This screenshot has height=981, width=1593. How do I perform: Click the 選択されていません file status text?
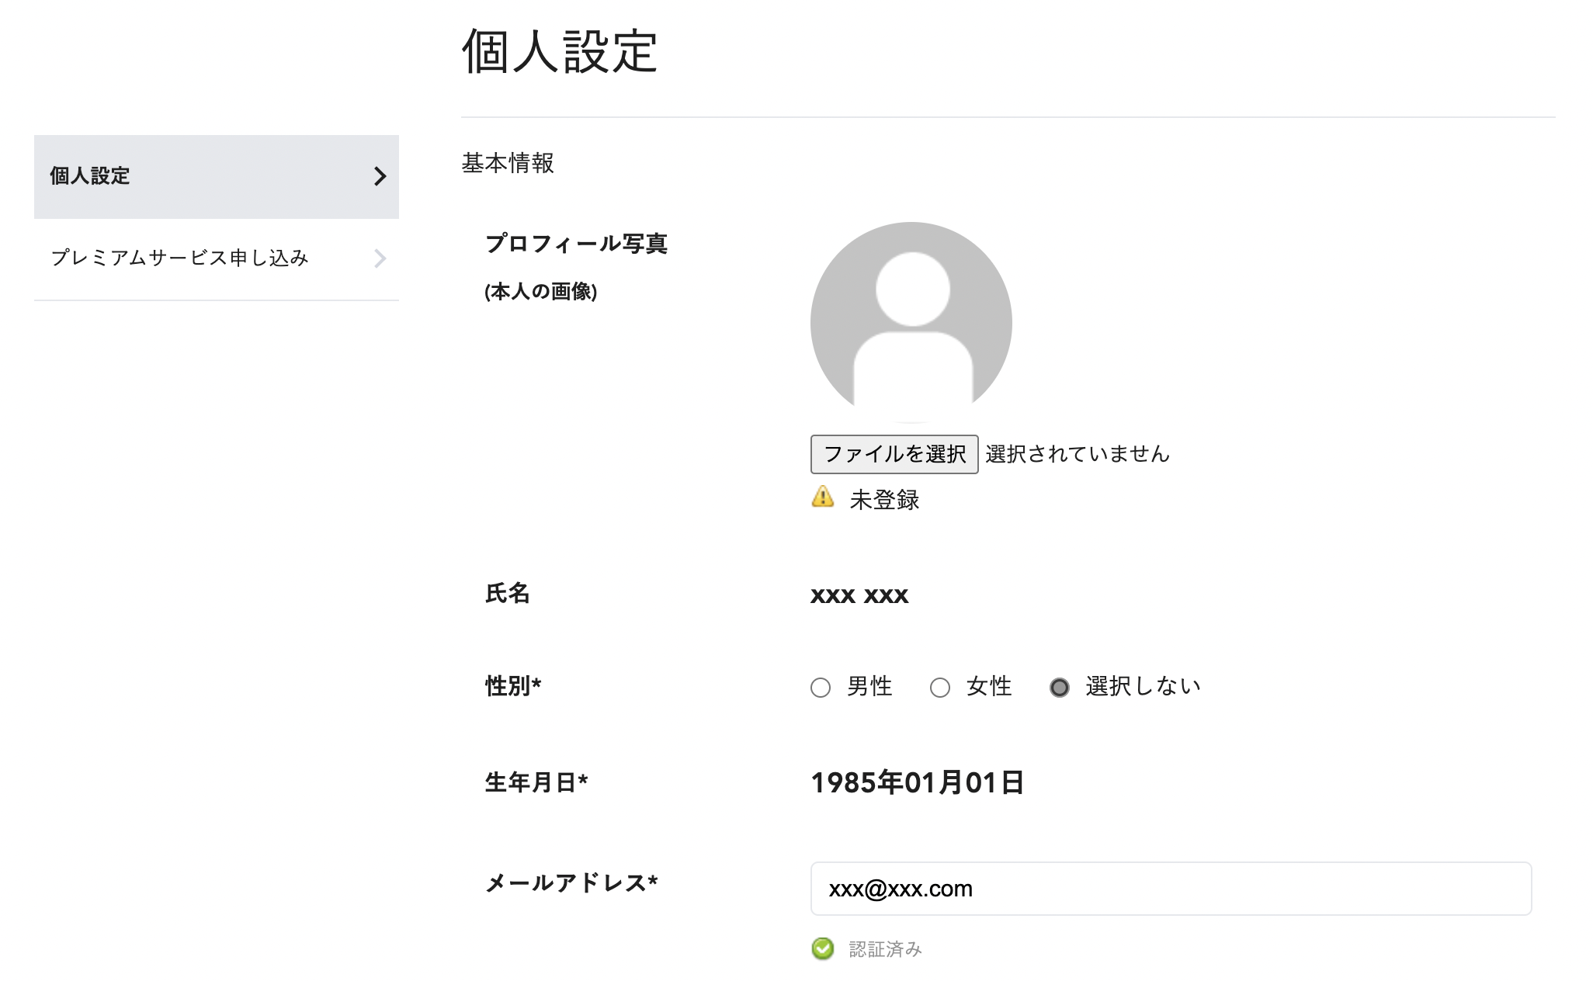point(1078,454)
